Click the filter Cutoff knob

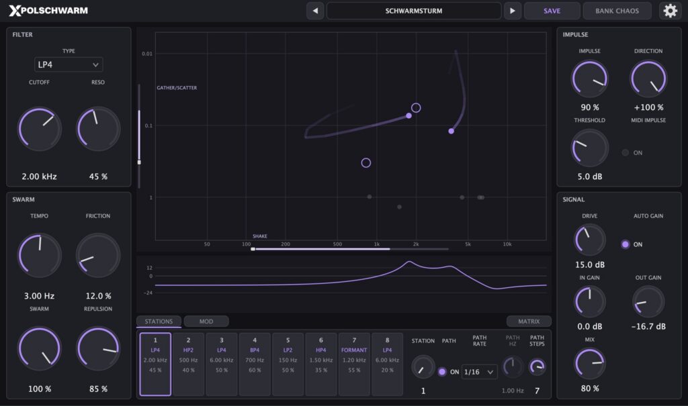click(40, 129)
